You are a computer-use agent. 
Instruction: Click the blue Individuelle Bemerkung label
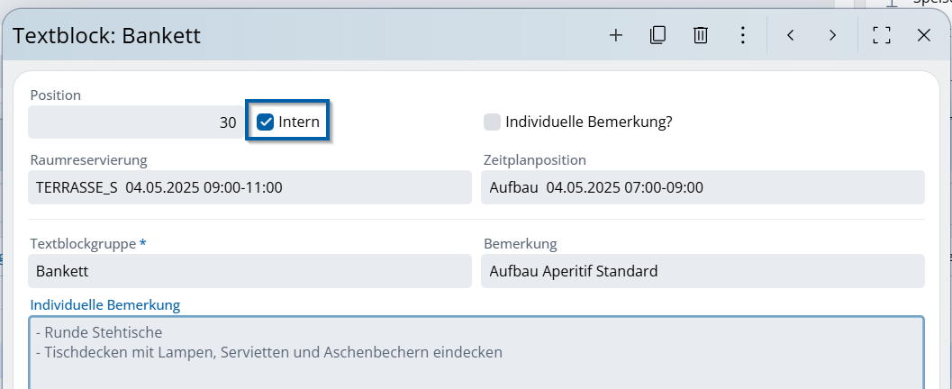pyautogui.click(x=105, y=305)
